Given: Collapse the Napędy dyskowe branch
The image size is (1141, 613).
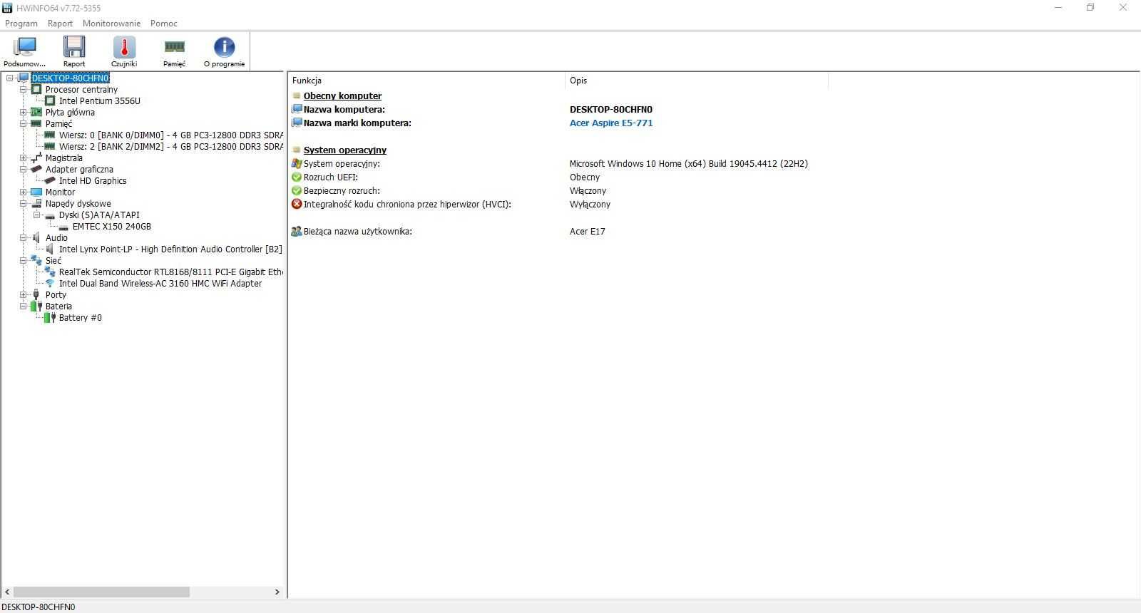Looking at the screenshot, I should (x=23, y=204).
